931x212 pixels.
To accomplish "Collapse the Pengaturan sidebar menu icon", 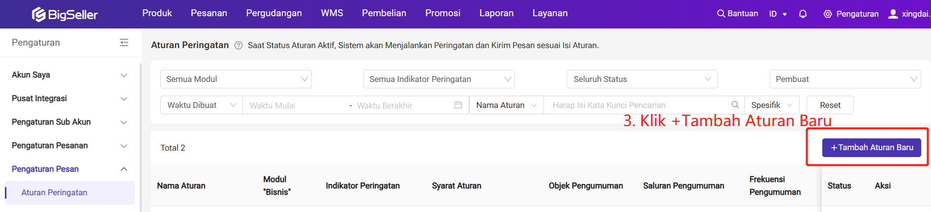I will point(124,43).
